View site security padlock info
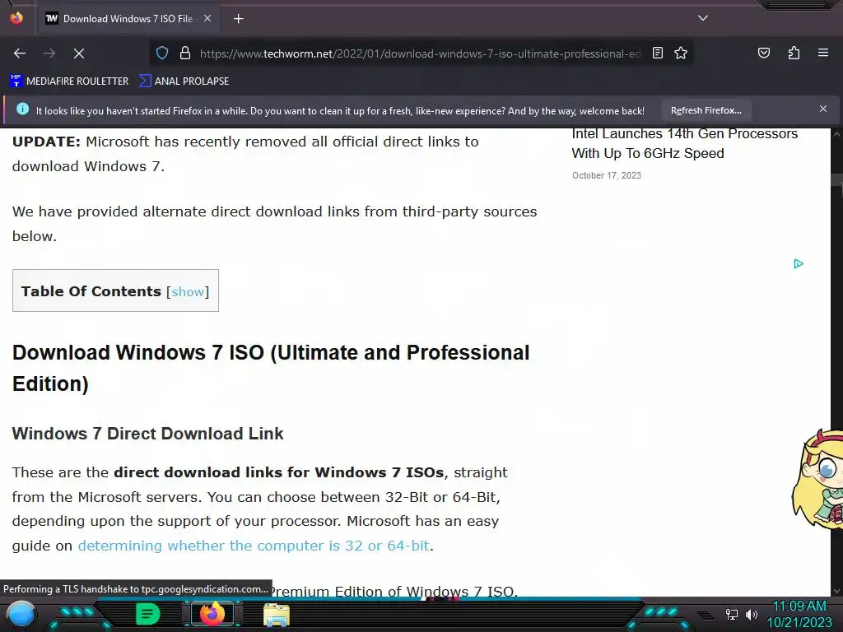 (x=185, y=53)
